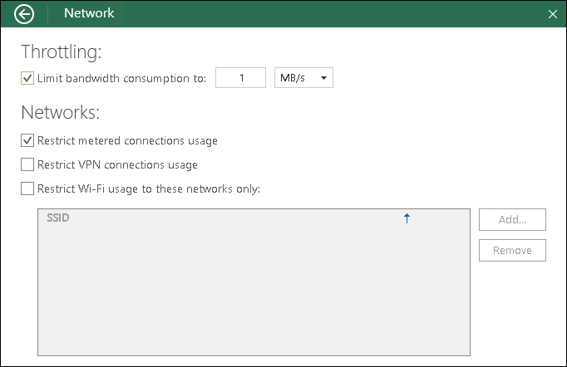Click the Networks section heading
This screenshot has width=567, height=367.
click(x=60, y=112)
